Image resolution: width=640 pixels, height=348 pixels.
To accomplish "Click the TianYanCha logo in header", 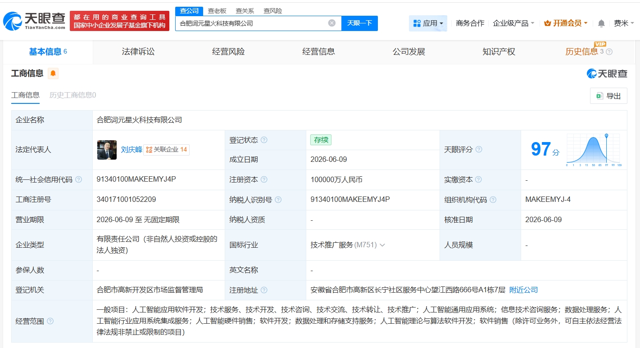I will 34,21.
